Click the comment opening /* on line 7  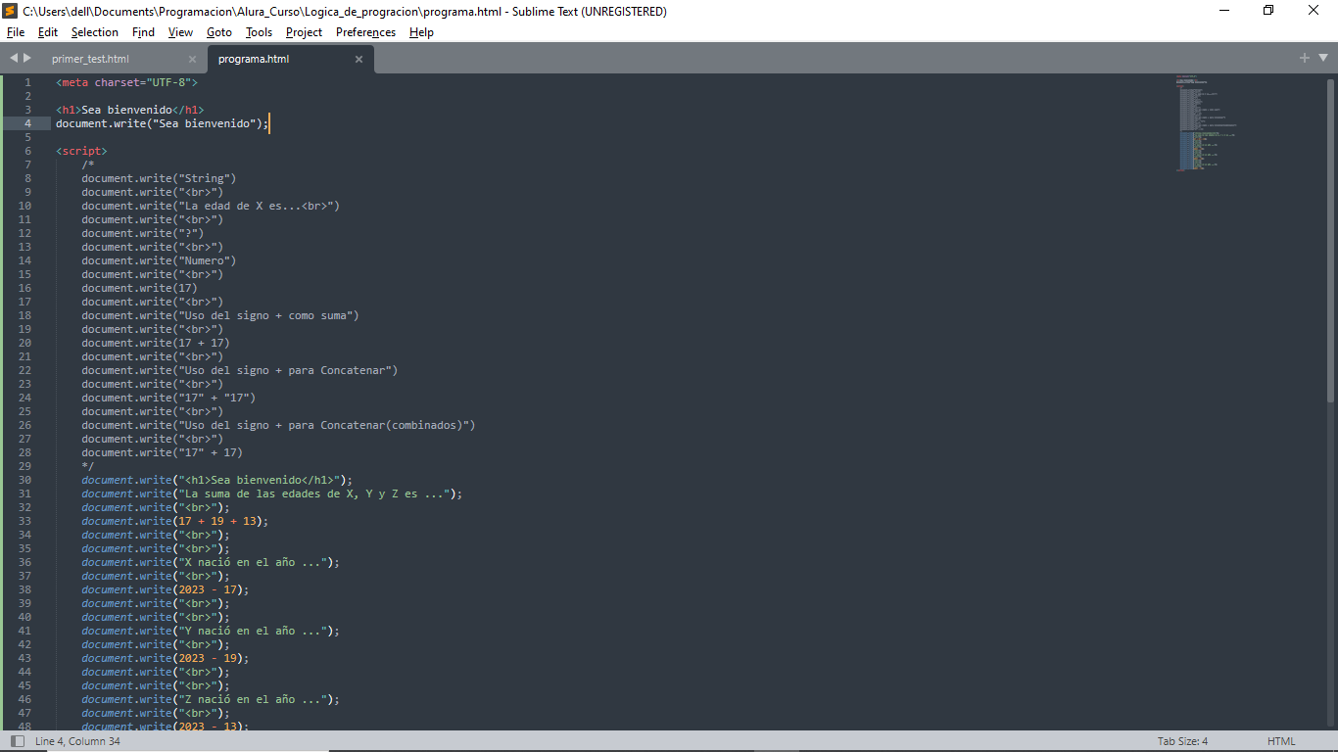coord(87,164)
